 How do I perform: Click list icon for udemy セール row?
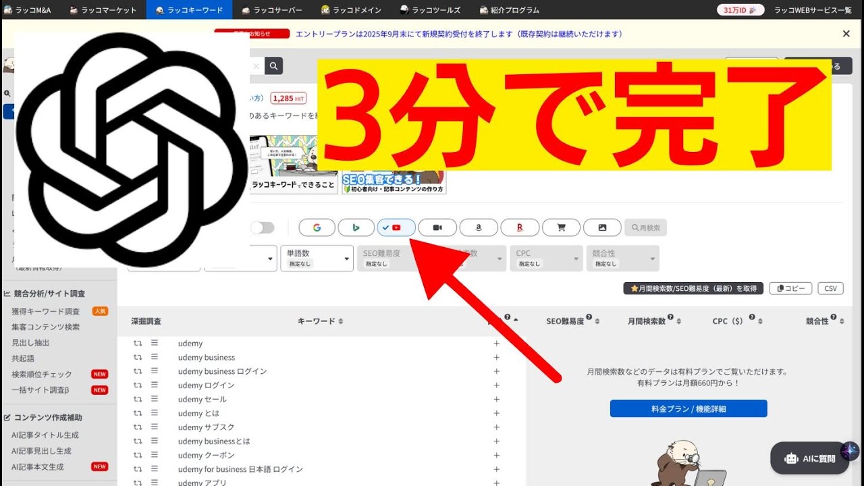(x=155, y=399)
